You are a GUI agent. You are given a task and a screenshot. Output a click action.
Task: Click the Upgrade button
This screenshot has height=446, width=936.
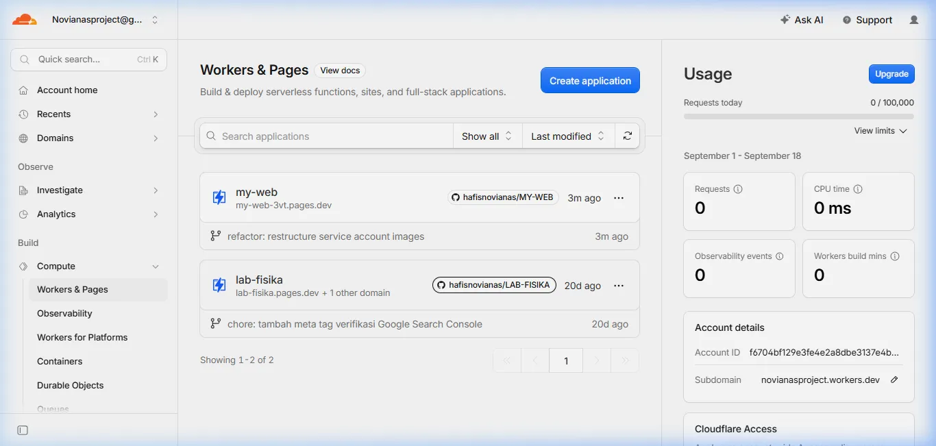coord(891,74)
